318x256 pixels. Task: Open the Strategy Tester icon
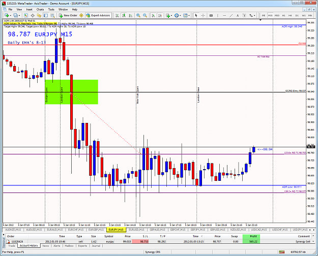click(52, 15)
